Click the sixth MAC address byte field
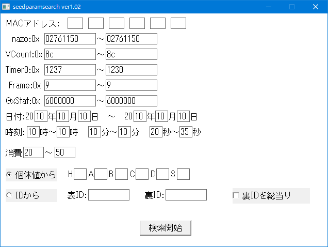The width and height of the screenshot is (328, 247). (x=178, y=23)
